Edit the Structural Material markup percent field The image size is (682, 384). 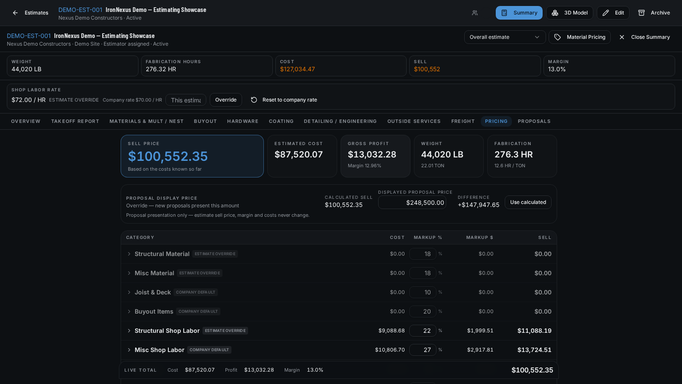pyautogui.click(x=423, y=254)
